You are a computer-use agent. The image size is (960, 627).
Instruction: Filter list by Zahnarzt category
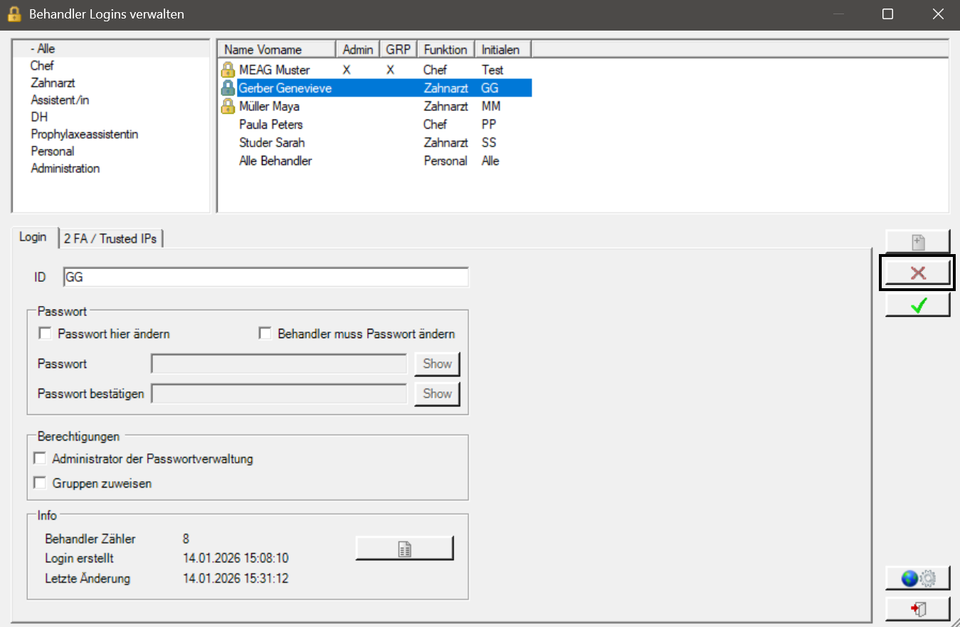click(x=53, y=83)
